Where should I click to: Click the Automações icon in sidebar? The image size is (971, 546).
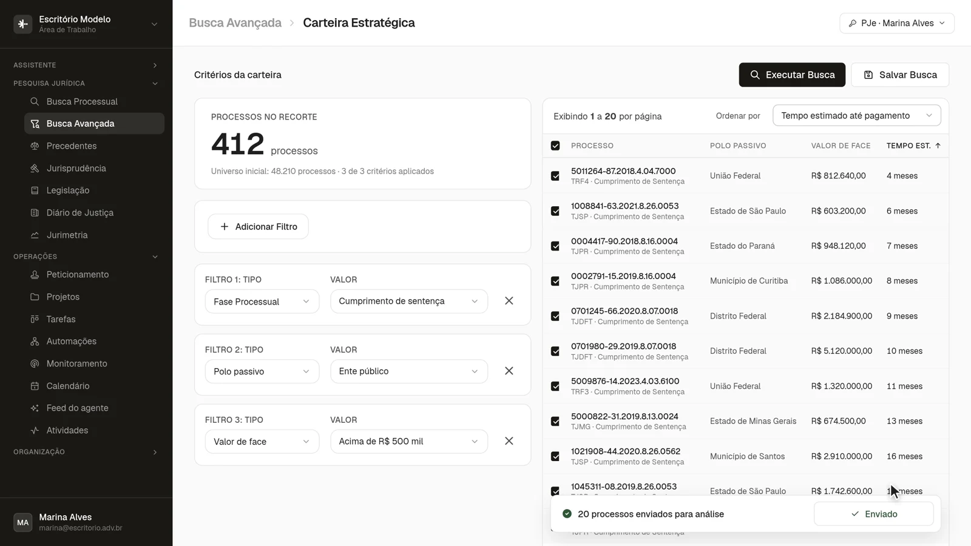coord(35,342)
